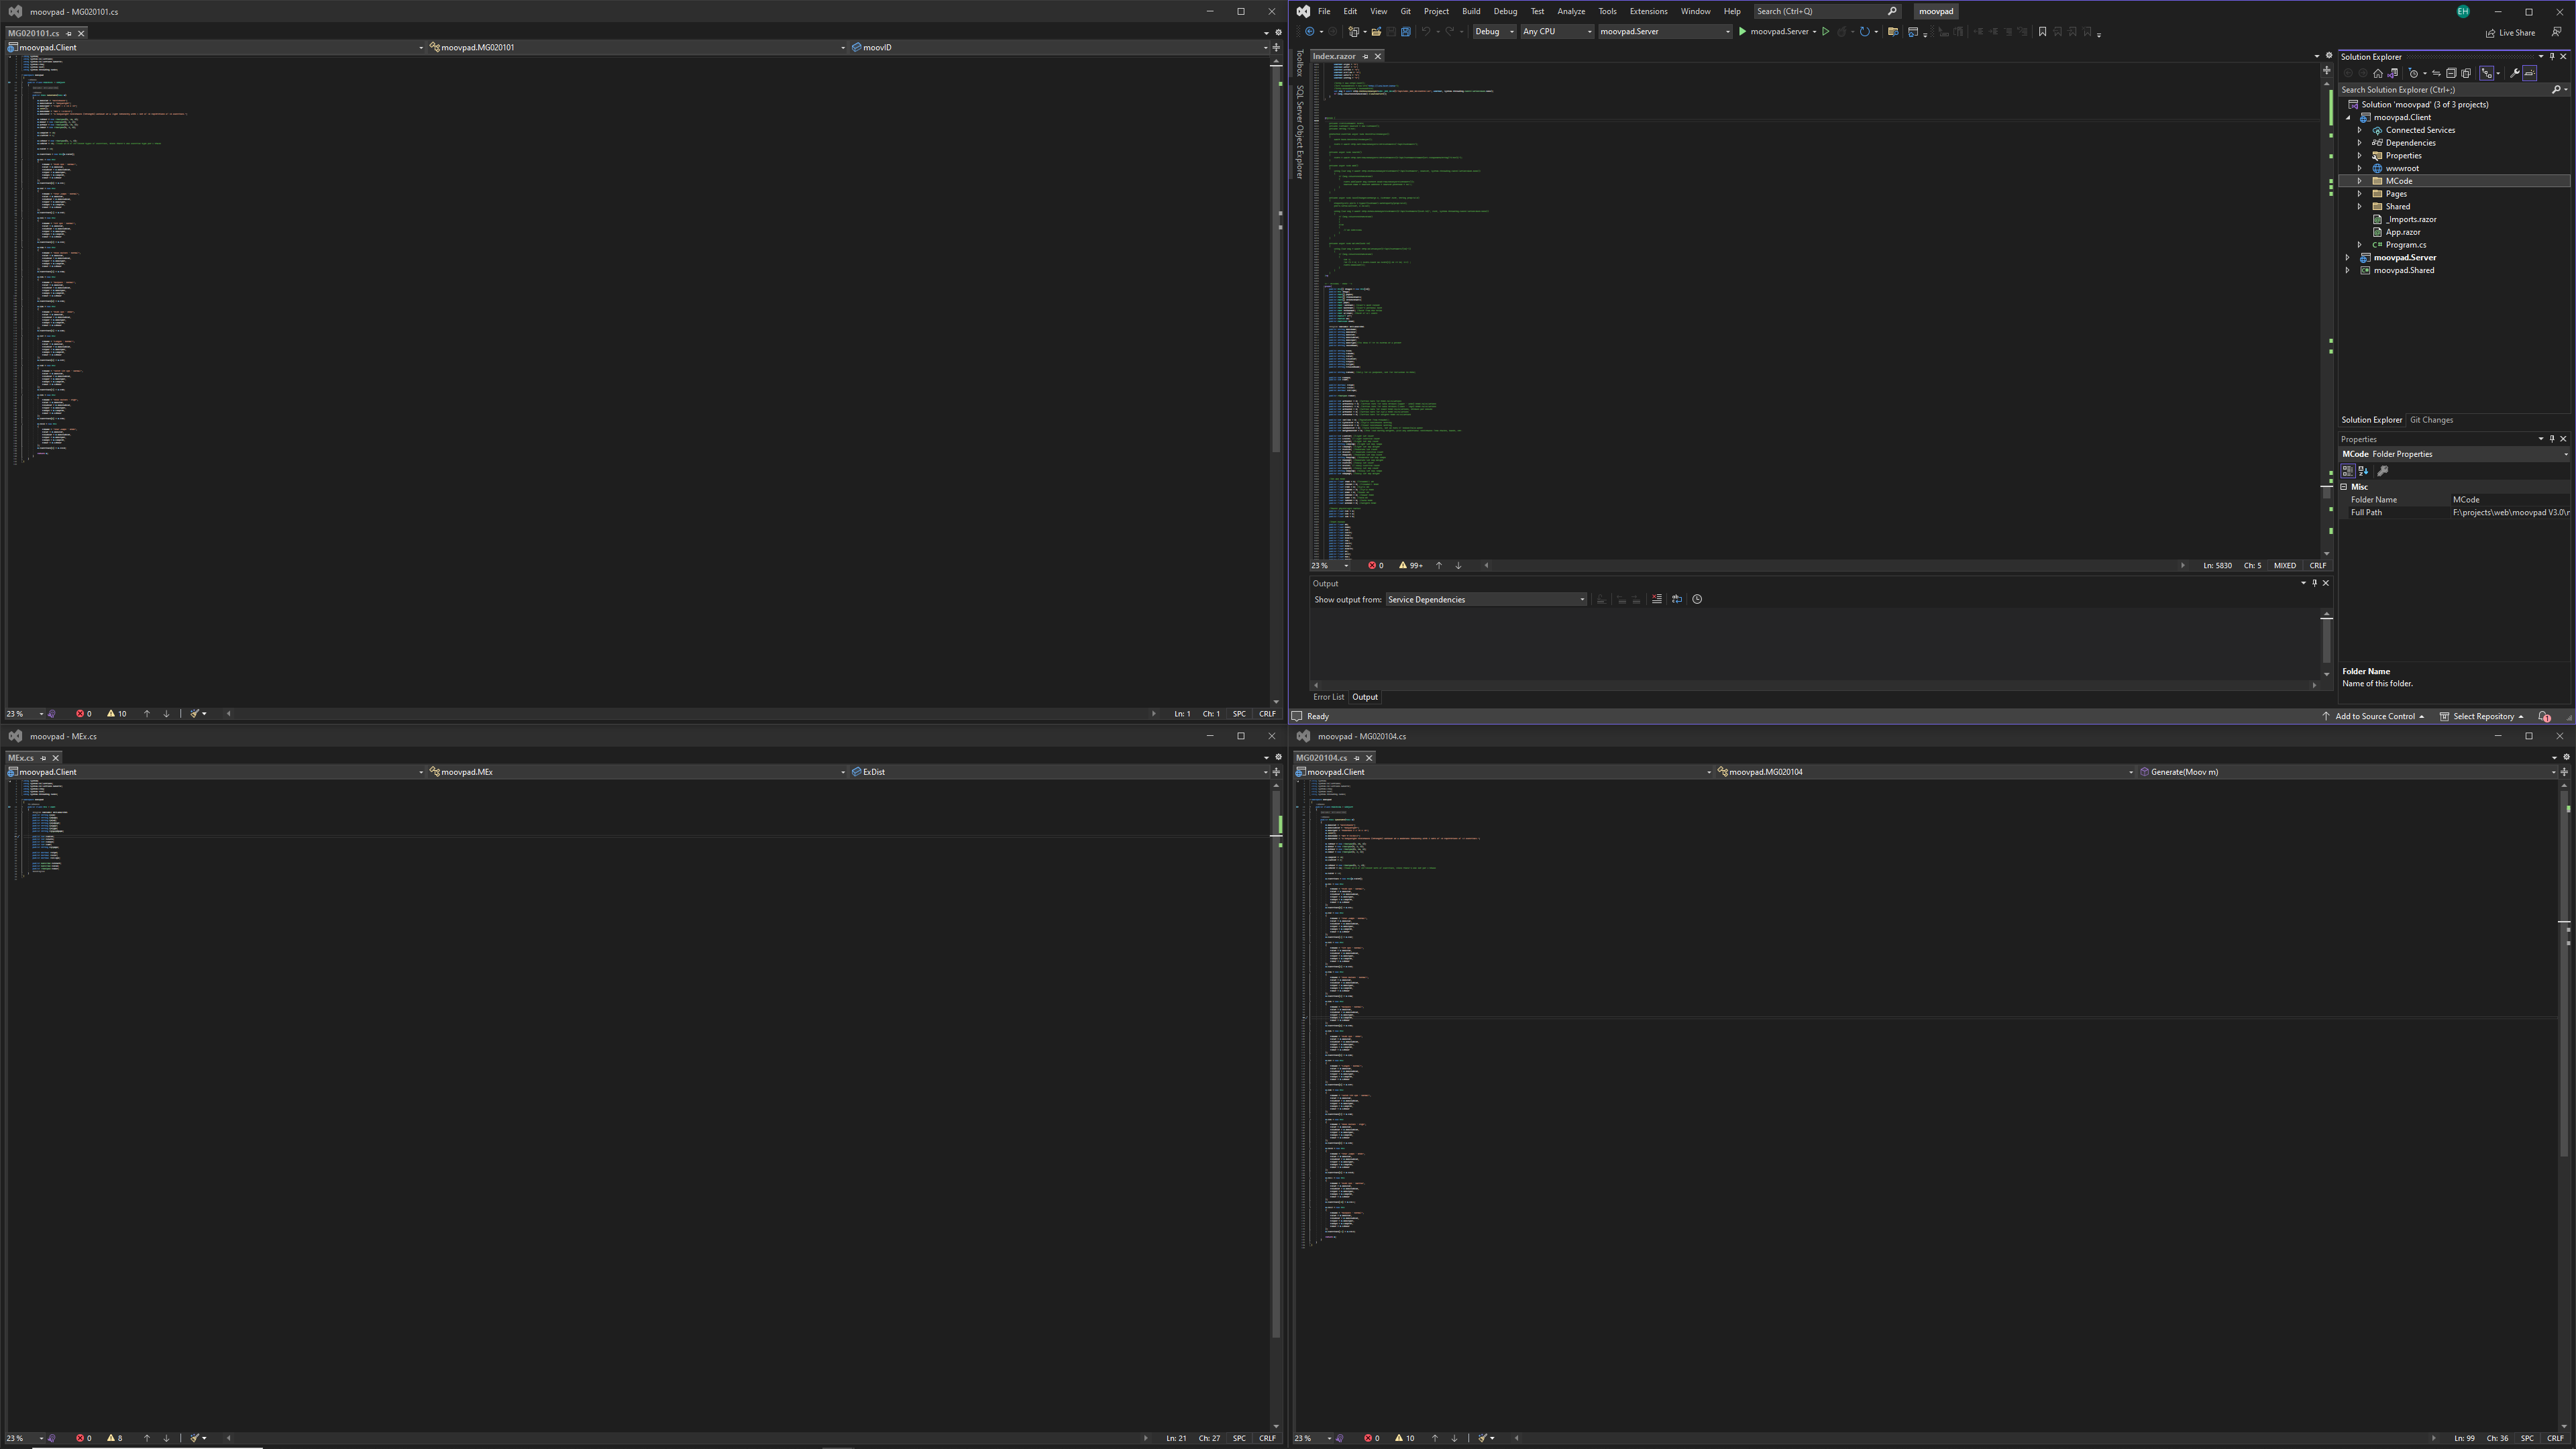Toggle pin on MEx.cs tab
The width and height of the screenshot is (2576, 1449).
[x=43, y=758]
